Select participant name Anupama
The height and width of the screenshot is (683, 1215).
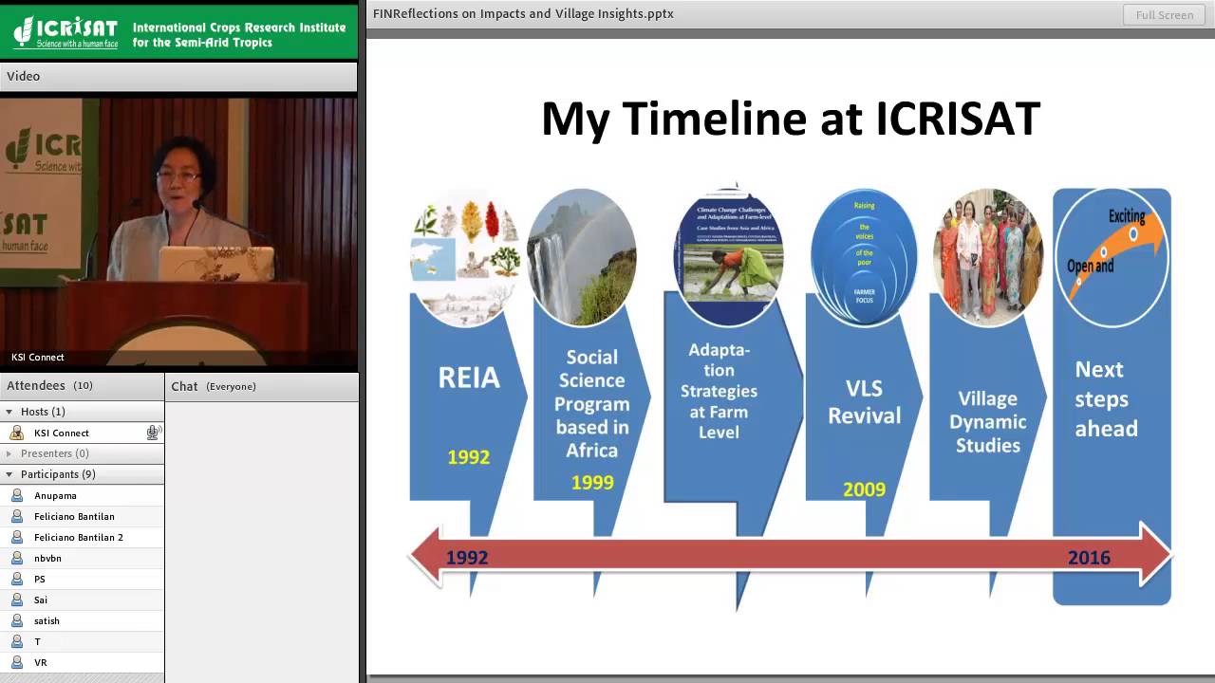[55, 495]
